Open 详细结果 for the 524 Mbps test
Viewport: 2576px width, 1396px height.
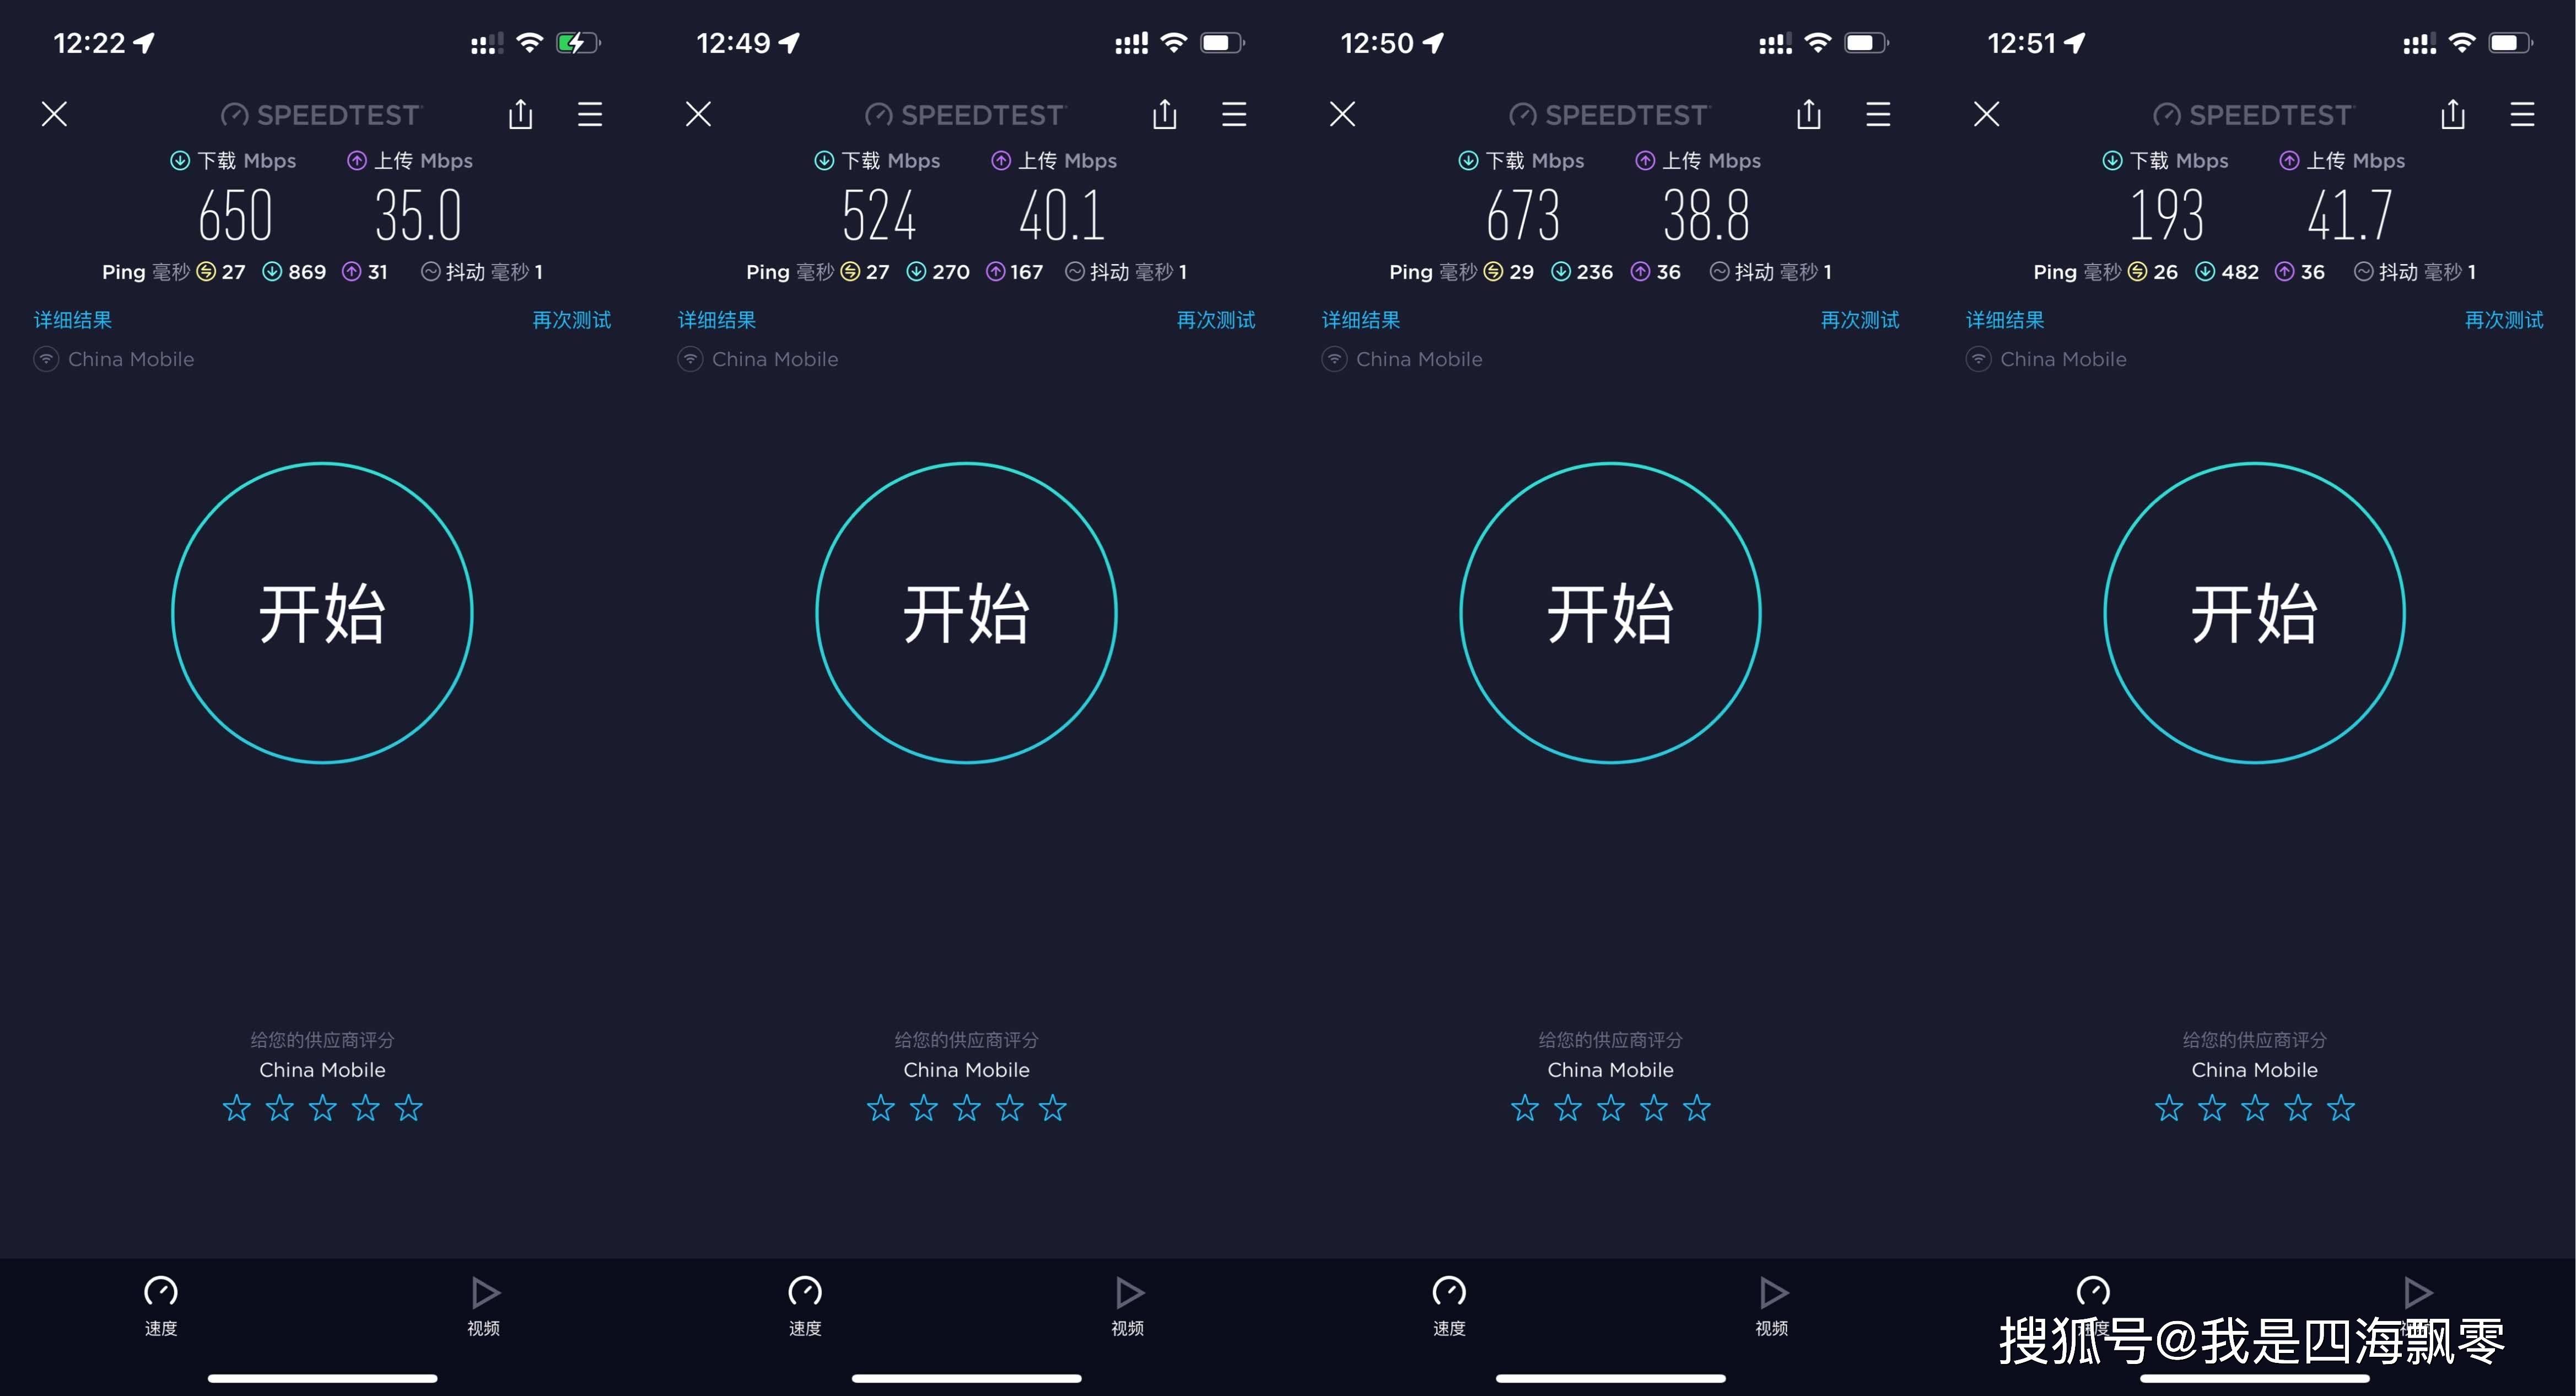pyautogui.click(x=717, y=320)
